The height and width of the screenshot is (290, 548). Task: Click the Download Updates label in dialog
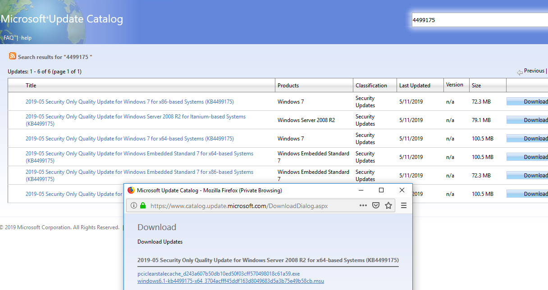click(160, 242)
